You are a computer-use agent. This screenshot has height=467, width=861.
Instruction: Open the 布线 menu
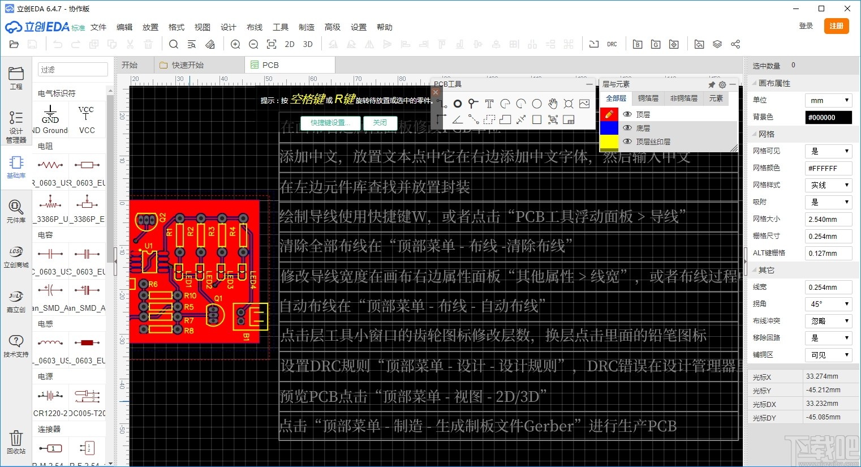pyautogui.click(x=254, y=27)
